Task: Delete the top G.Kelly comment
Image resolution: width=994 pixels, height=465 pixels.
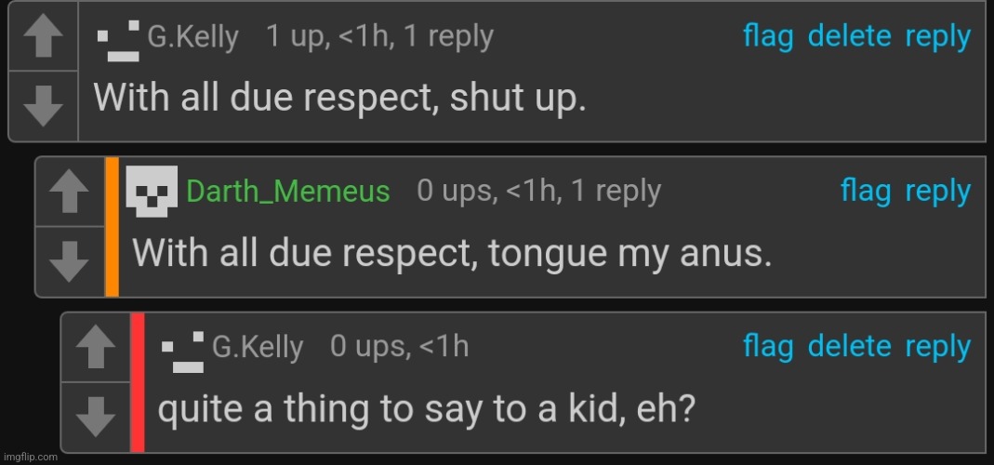Action: coord(850,37)
